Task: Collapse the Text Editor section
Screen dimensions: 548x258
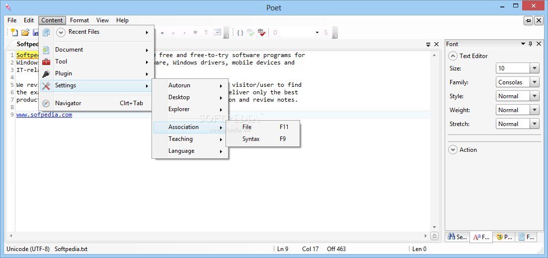Action: coord(453,56)
